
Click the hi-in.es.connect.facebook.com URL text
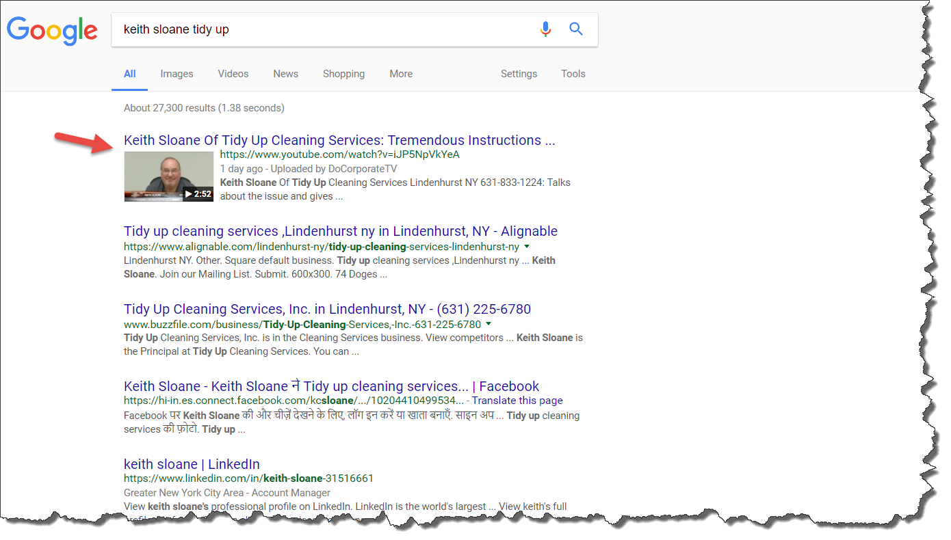coord(294,401)
